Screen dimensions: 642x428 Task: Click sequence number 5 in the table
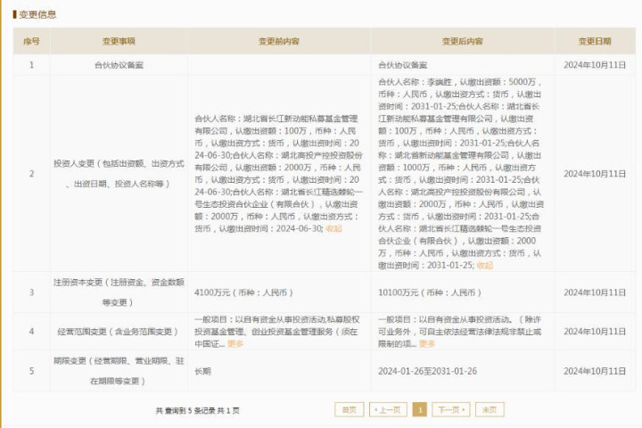click(x=31, y=371)
